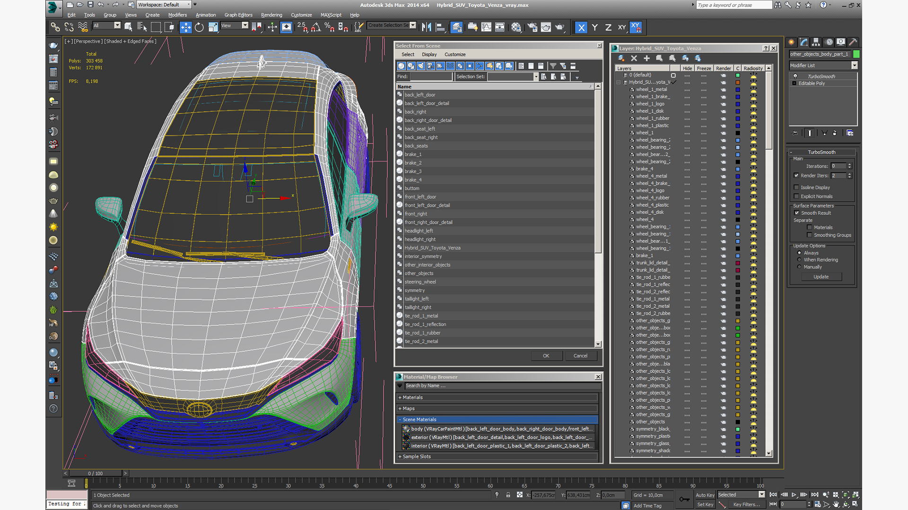
Task: Open the Key Filters dialog
Action: pyautogui.click(x=746, y=505)
